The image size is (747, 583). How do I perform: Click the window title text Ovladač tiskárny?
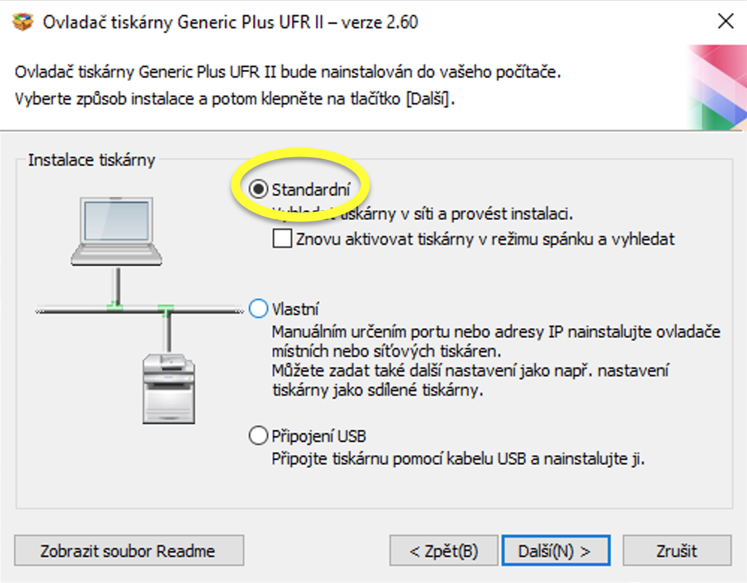(x=231, y=22)
